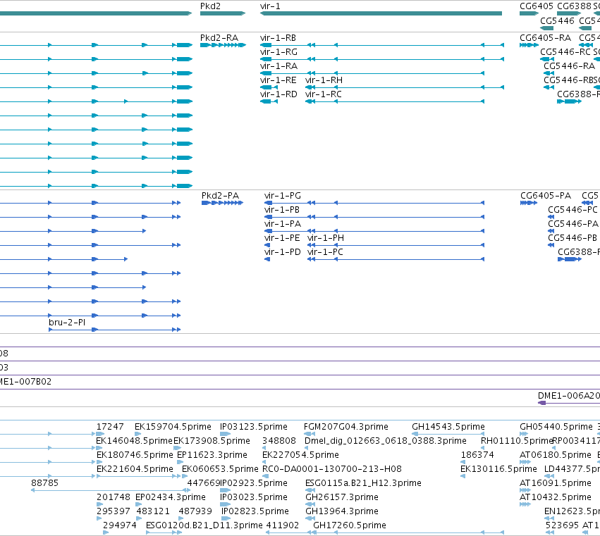The image size is (600, 536).
Task: Select protein CG6405-PA
Action: [x=546, y=196]
